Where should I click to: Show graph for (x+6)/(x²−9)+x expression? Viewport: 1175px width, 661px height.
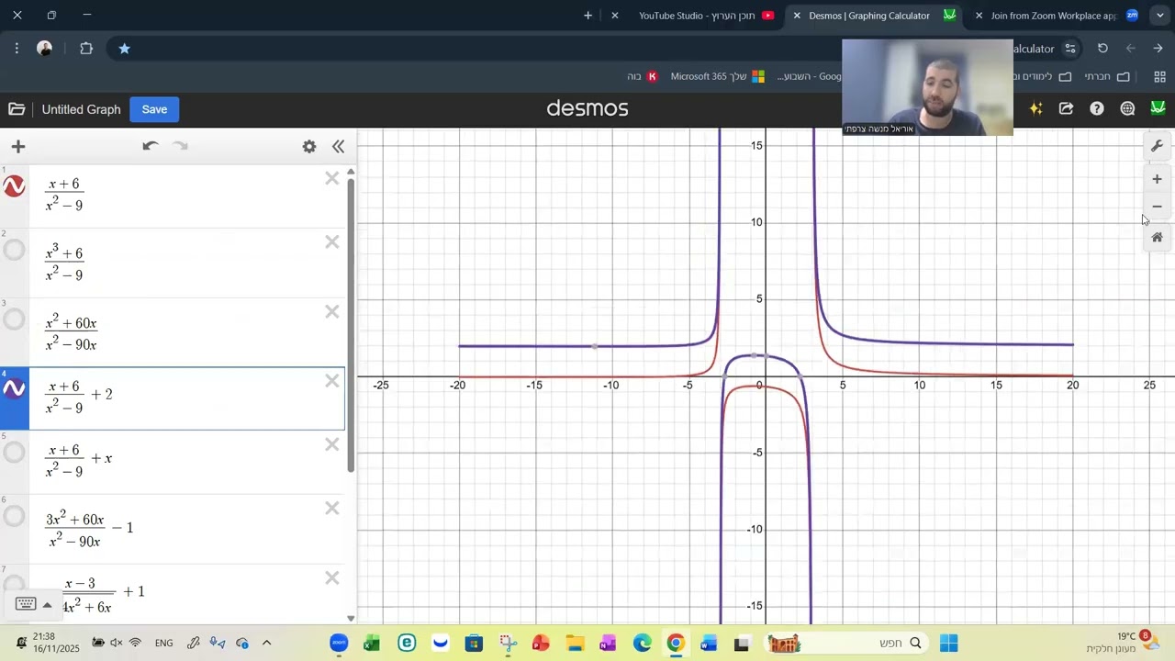coord(14,453)
